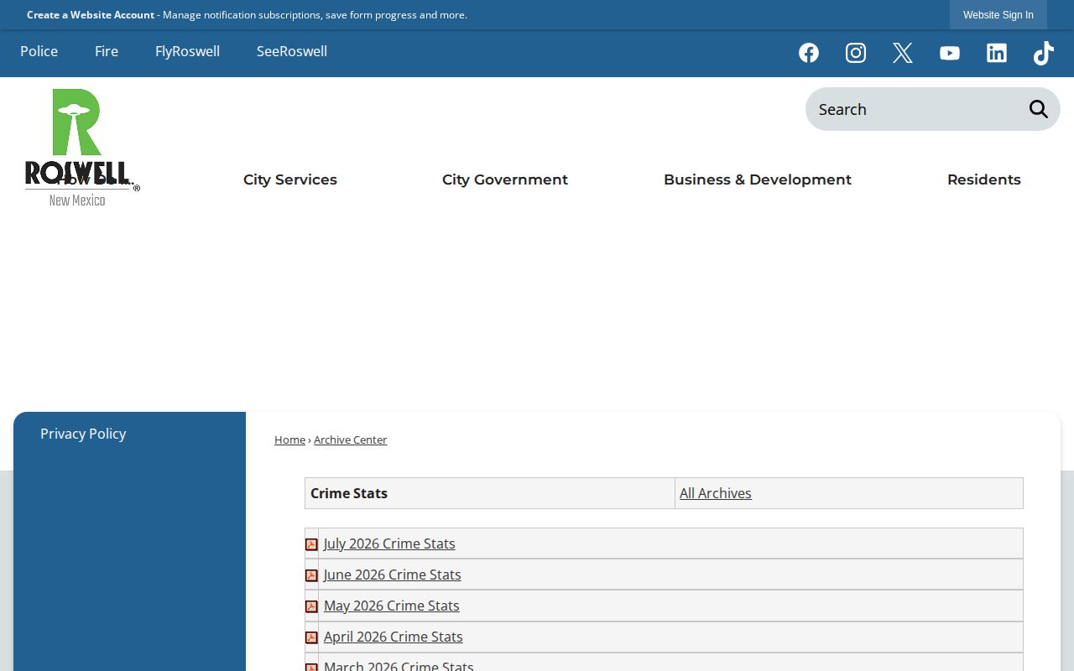Viewport: 1074px width, 671px height.
Task: Open the Facebook social icon
Action: pyautogui.click(x=809, y=53)
